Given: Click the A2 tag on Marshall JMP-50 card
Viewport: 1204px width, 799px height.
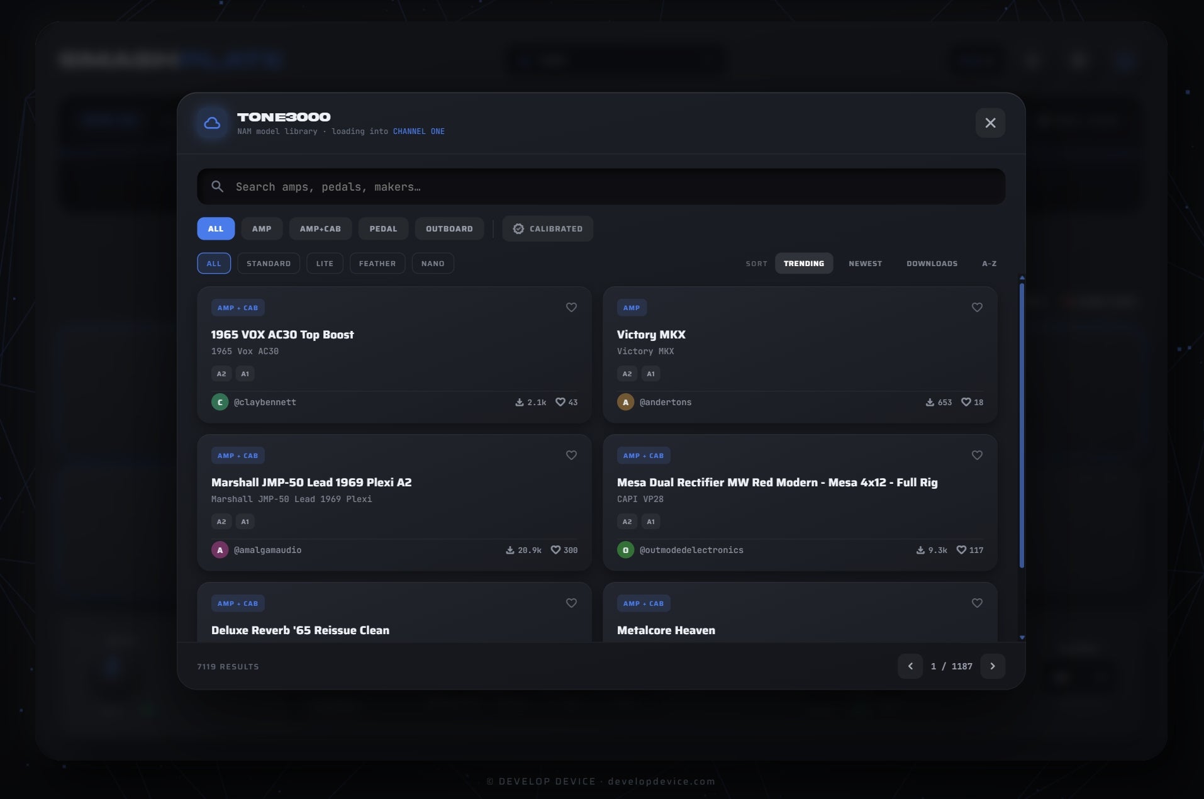Looking at the screenshot, I should click(221, 522).
